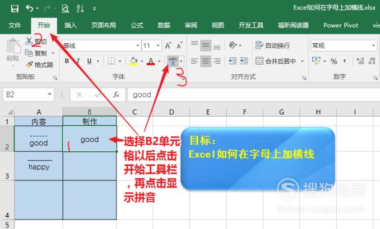Open the Fill Color dropdown arrow

click(142, 61)
